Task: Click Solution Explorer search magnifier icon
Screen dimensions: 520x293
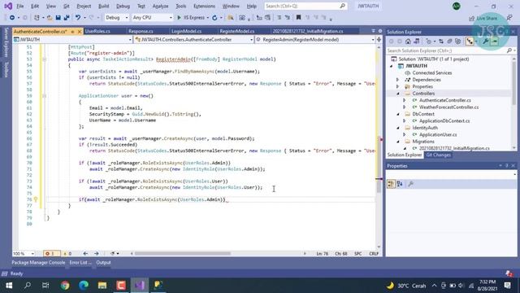Action: tap(509, 50)
